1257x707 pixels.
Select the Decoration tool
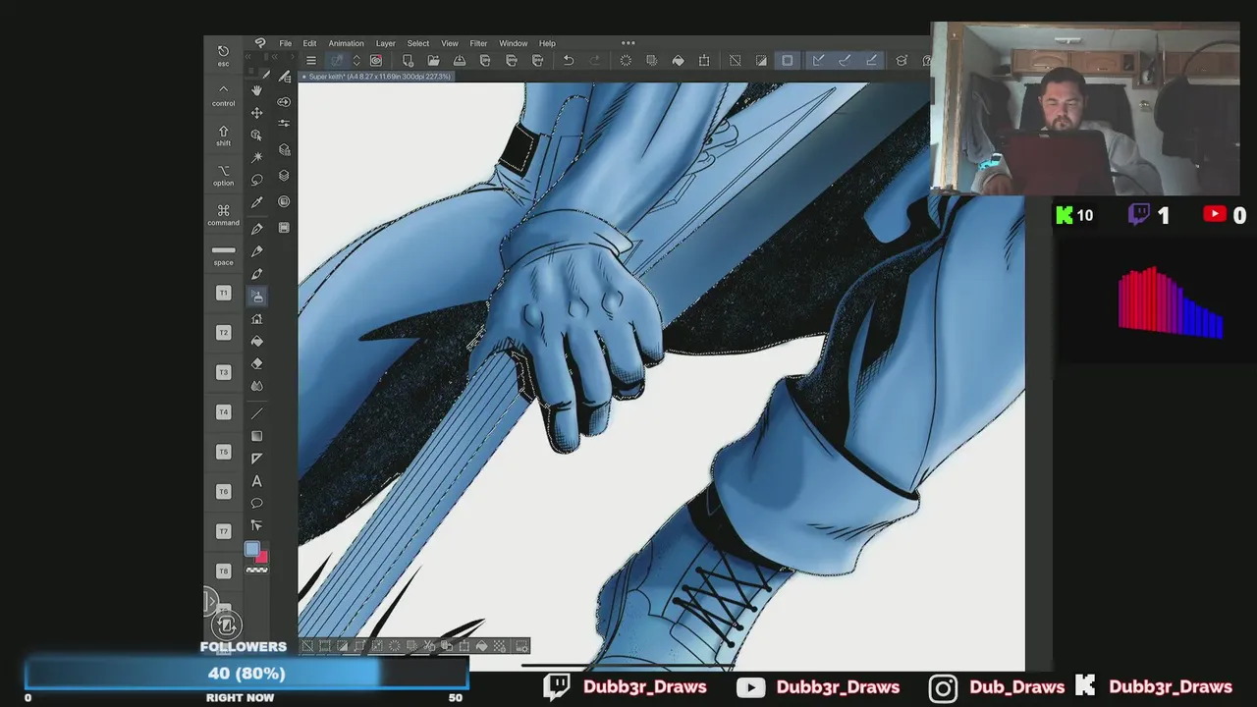pyautogui.click(x=256, y=319)
